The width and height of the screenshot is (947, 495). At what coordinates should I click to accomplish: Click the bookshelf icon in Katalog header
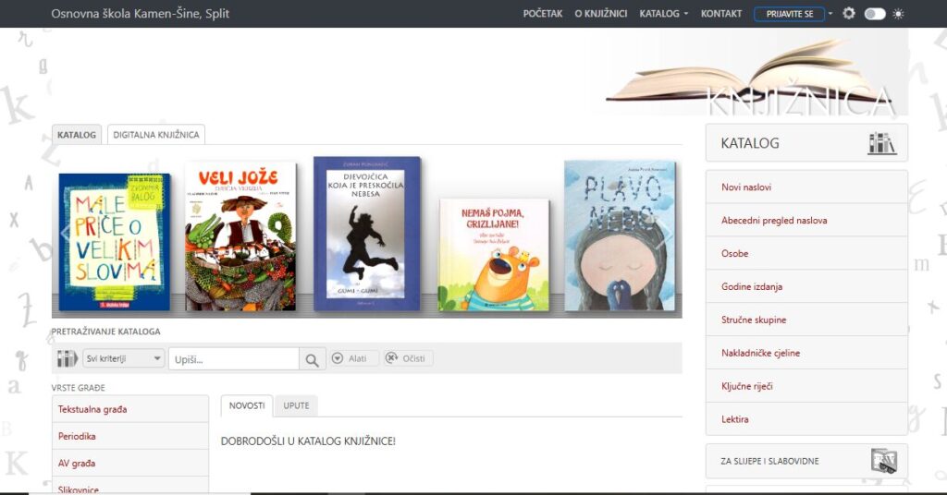coord(881,143)
